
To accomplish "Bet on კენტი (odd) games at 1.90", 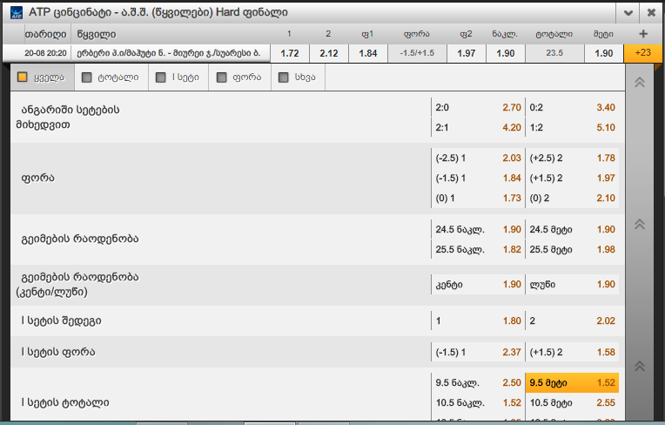I will (x=478, y=284).
